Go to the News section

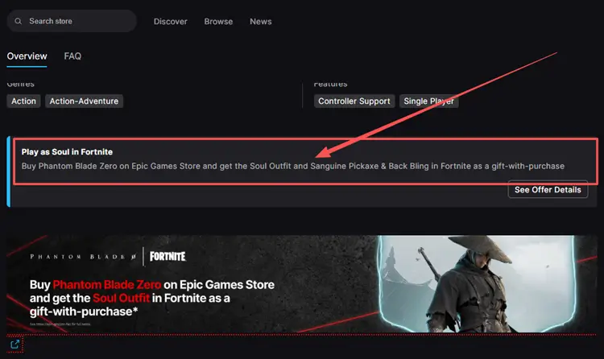260,22
